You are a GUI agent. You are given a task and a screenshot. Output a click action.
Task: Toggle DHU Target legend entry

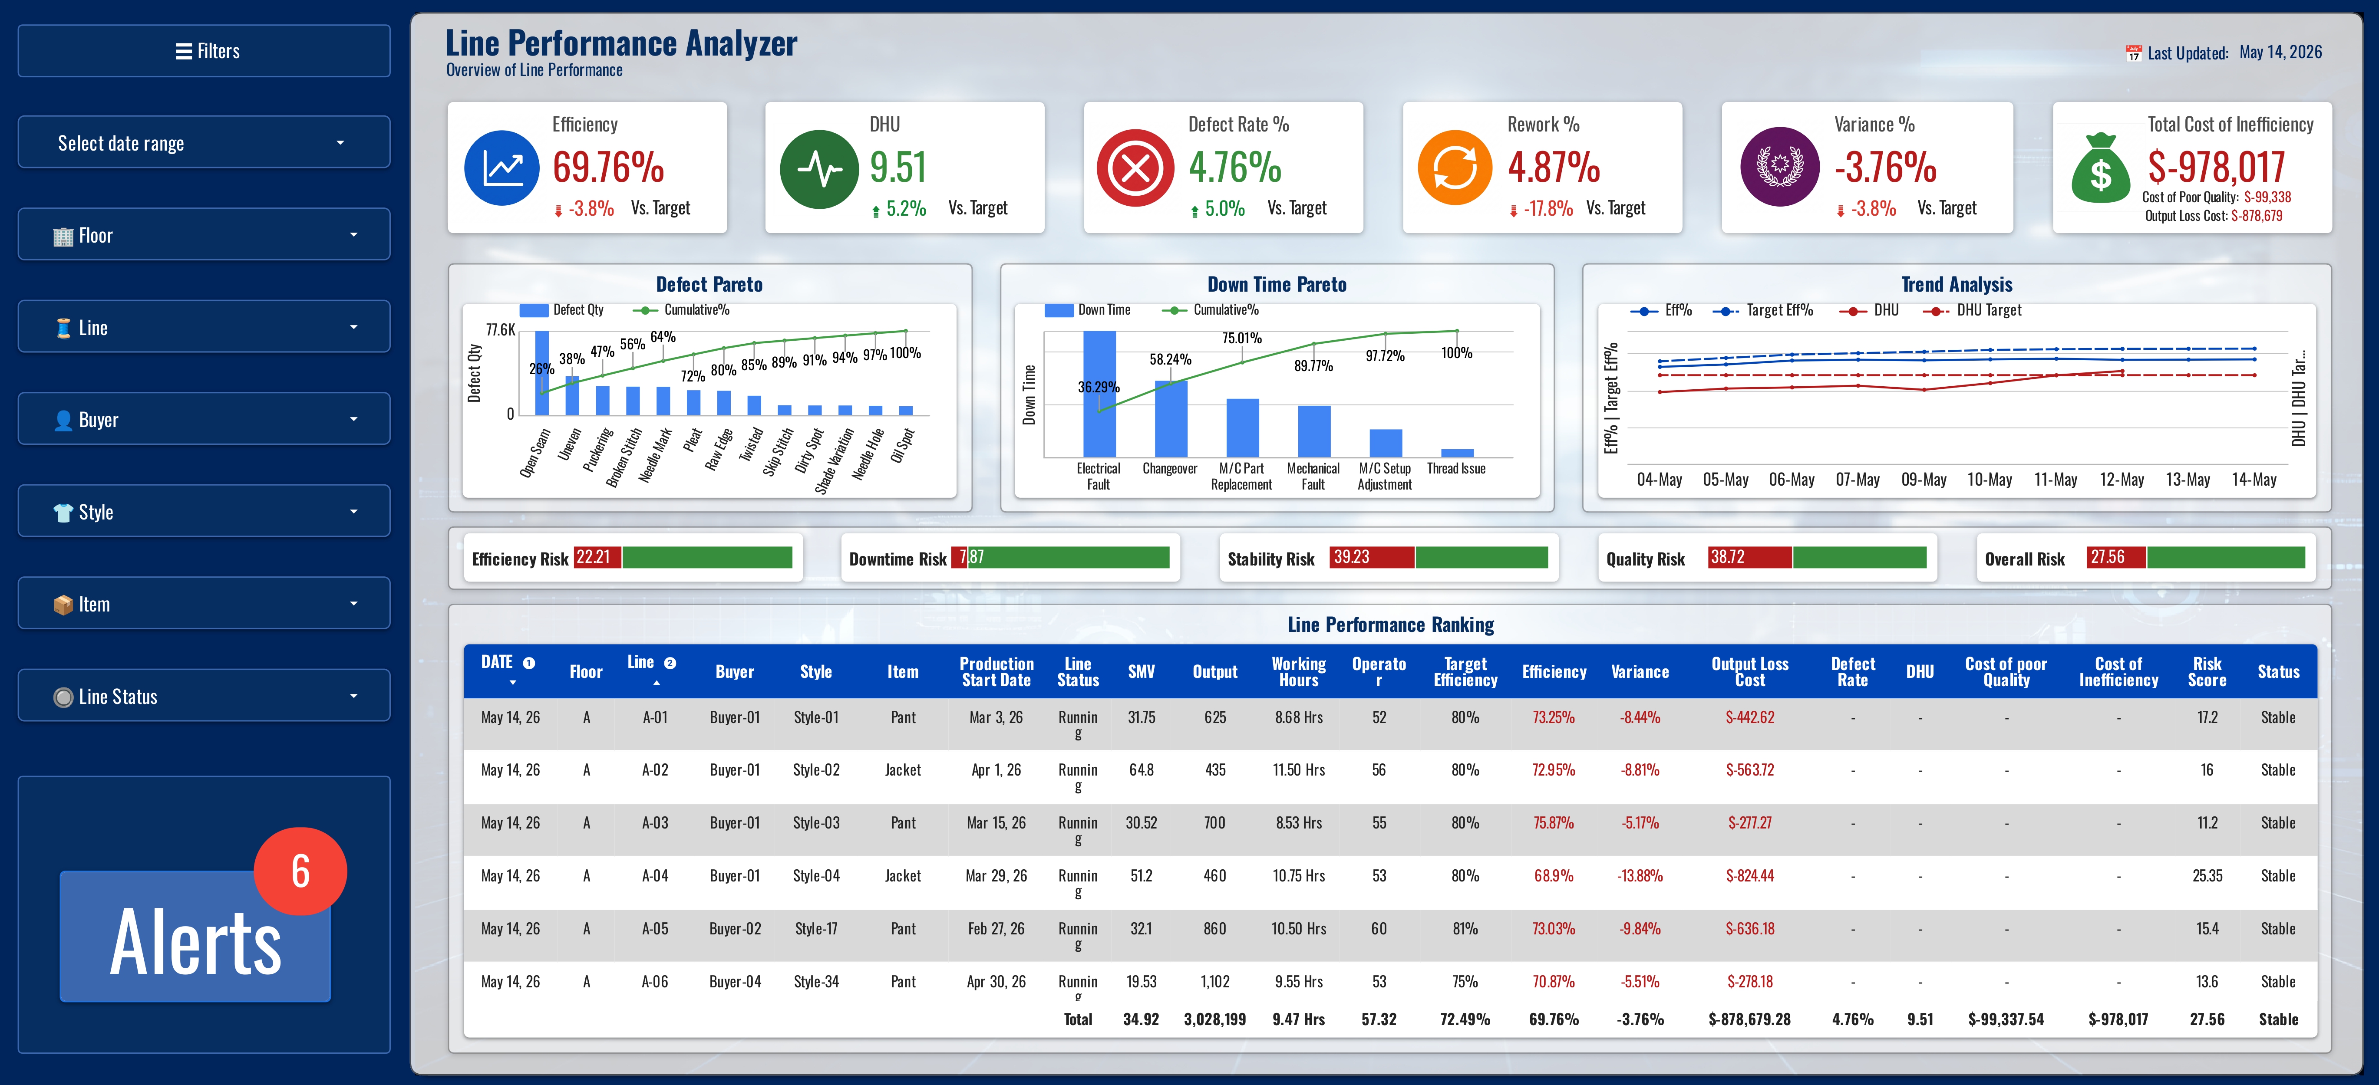point(1972,311)
